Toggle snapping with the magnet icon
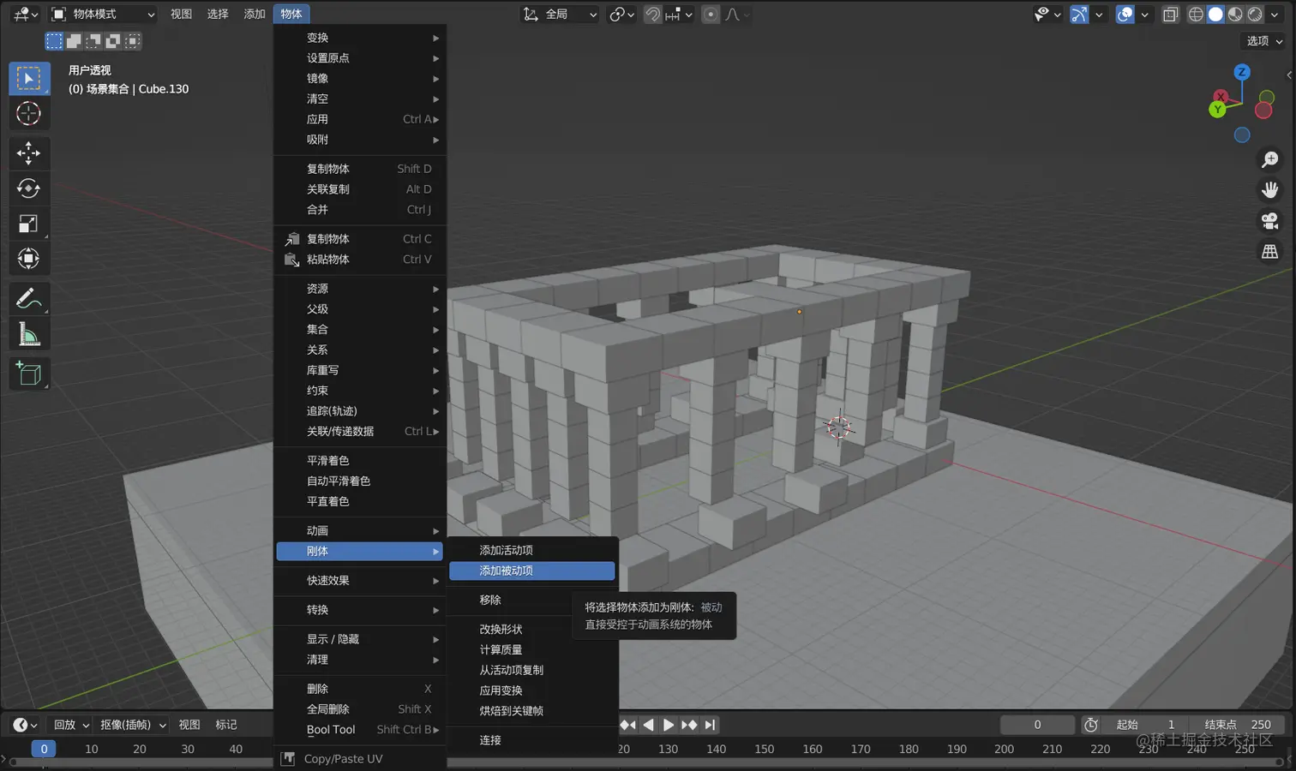The width and height of the screenshot is (1296, 771). pos(653,15)
